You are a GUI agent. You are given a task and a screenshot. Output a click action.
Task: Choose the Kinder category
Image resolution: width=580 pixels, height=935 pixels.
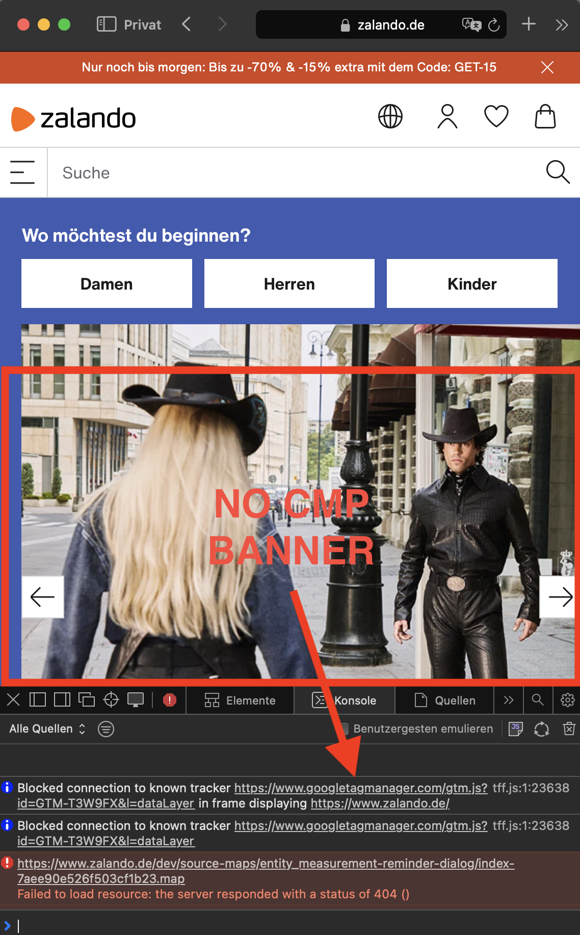(x=472, y=283)
